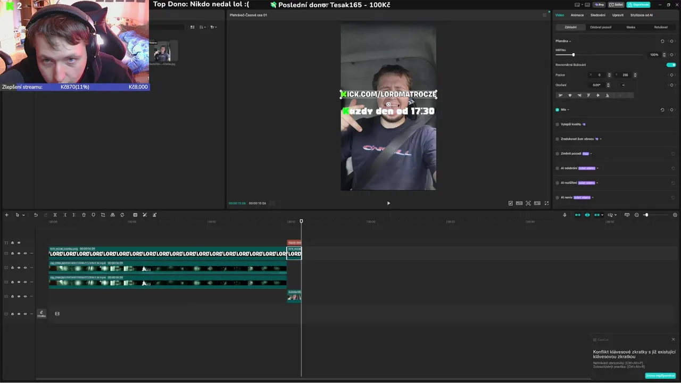Click the timeline playhead marker
The width and height of the screenshot is (681, 383).
tap(301, 221)
